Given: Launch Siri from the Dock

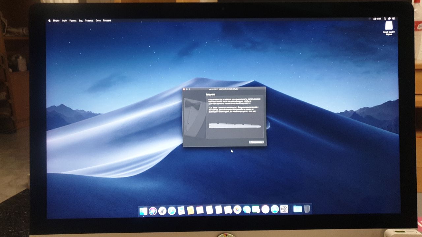Looking at the screenshot, I should click(153, 211).
